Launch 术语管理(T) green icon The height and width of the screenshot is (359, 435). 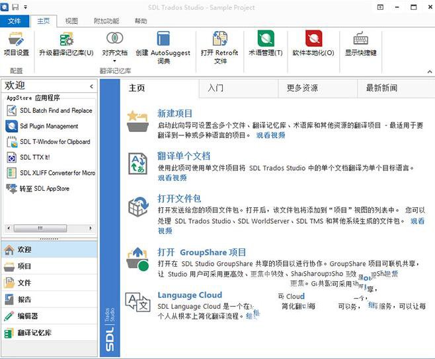[x=266, y=38]
